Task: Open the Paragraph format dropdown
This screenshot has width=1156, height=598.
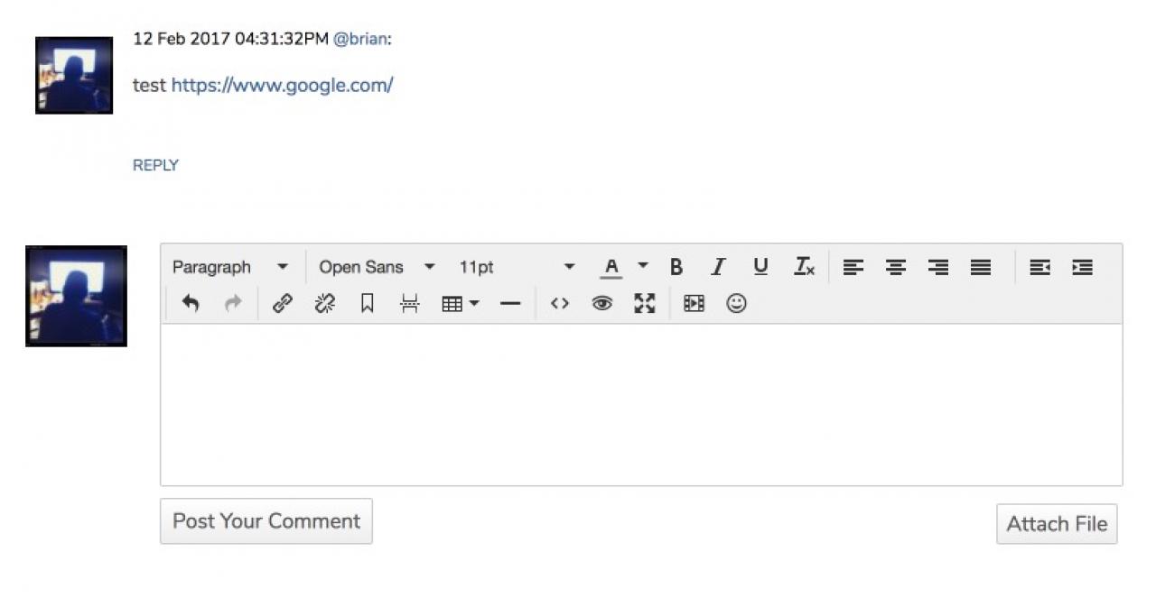Action: 230,267
